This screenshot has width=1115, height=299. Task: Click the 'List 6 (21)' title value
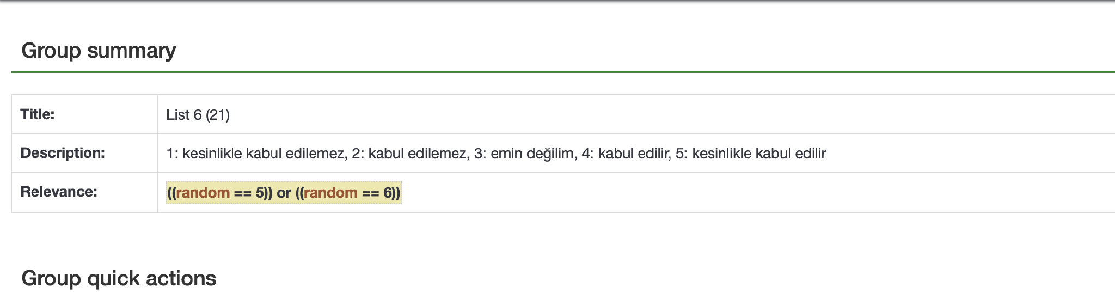pos(198,115)
